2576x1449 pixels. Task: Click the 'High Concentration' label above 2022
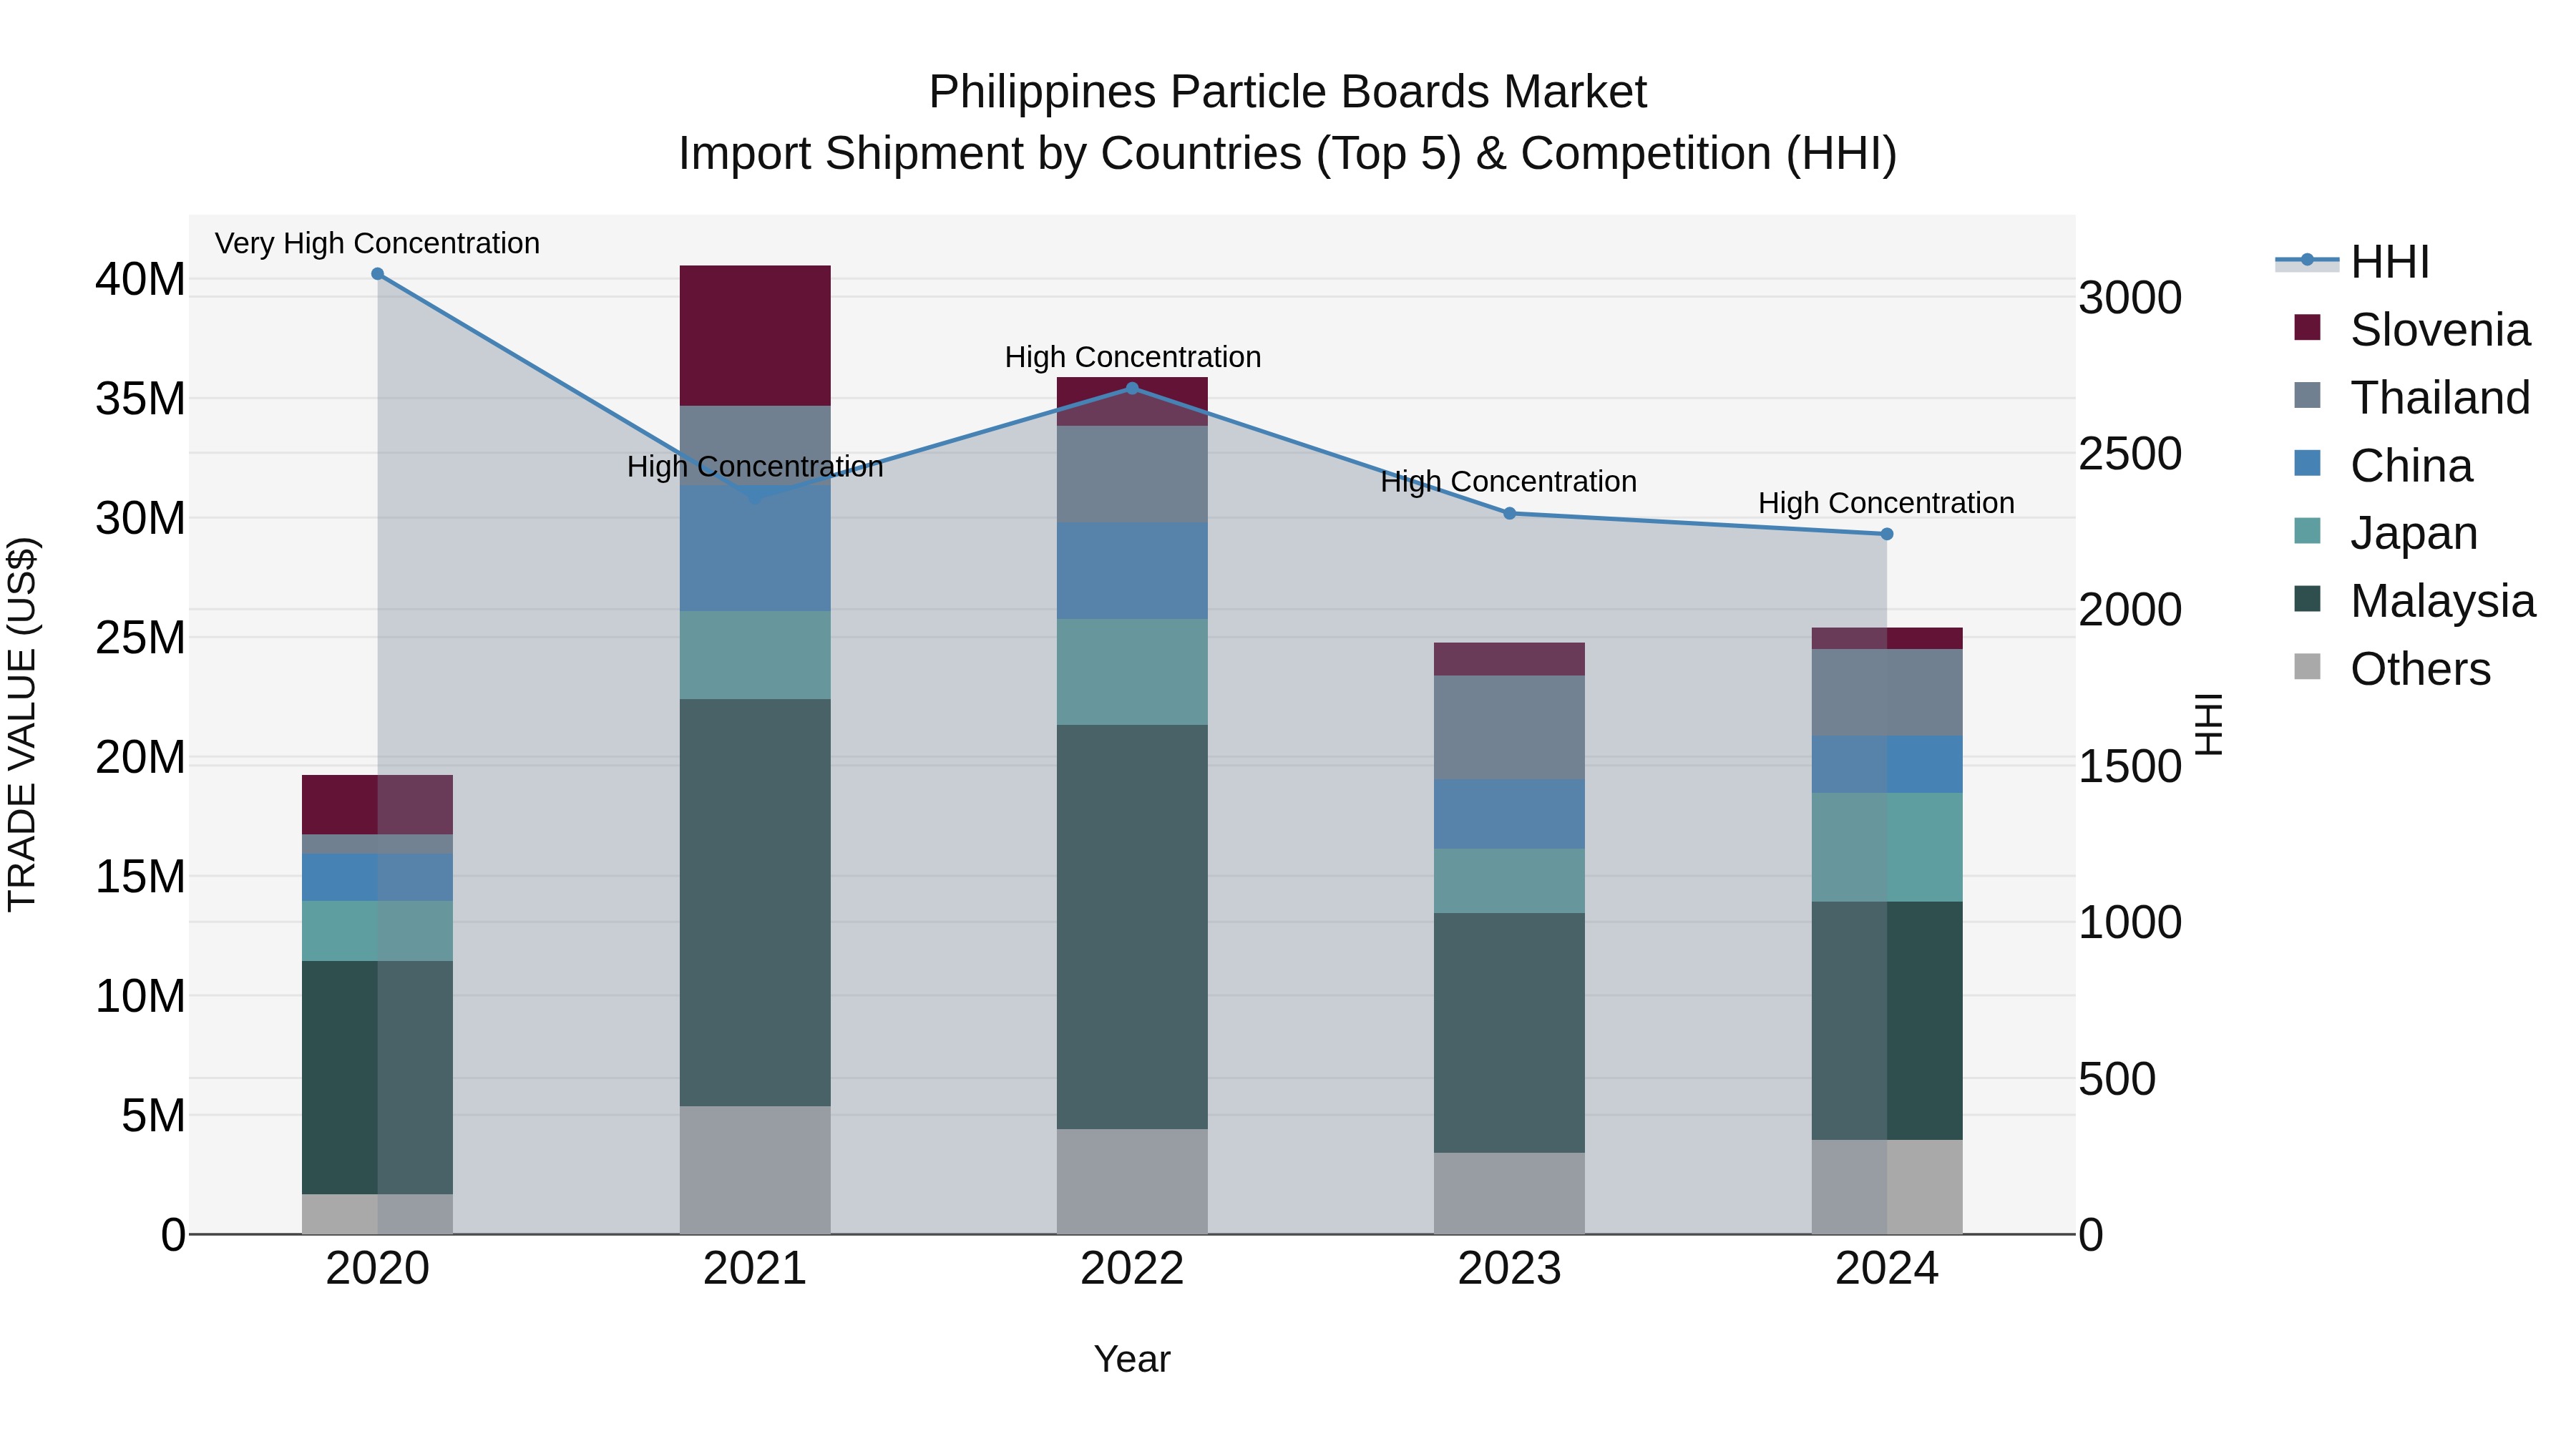1132,357
